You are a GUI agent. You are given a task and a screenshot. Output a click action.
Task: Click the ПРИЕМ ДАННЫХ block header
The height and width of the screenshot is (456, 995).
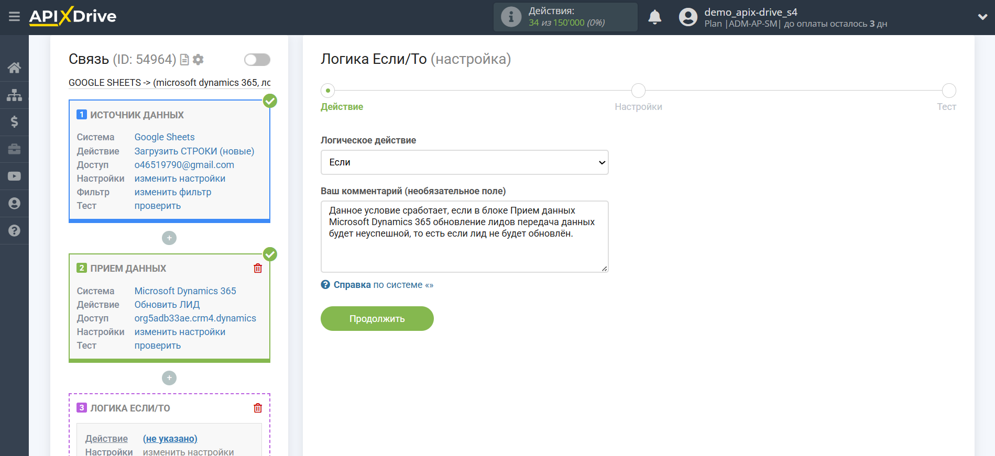pyautogui.click(x=128, y=269)
